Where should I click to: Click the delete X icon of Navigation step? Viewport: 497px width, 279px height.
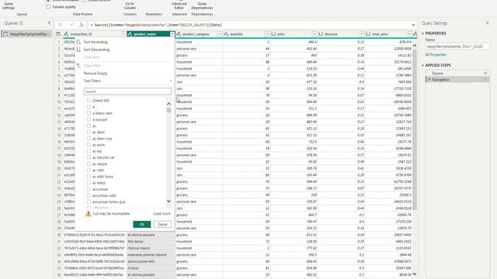click(x=429, y=80)
